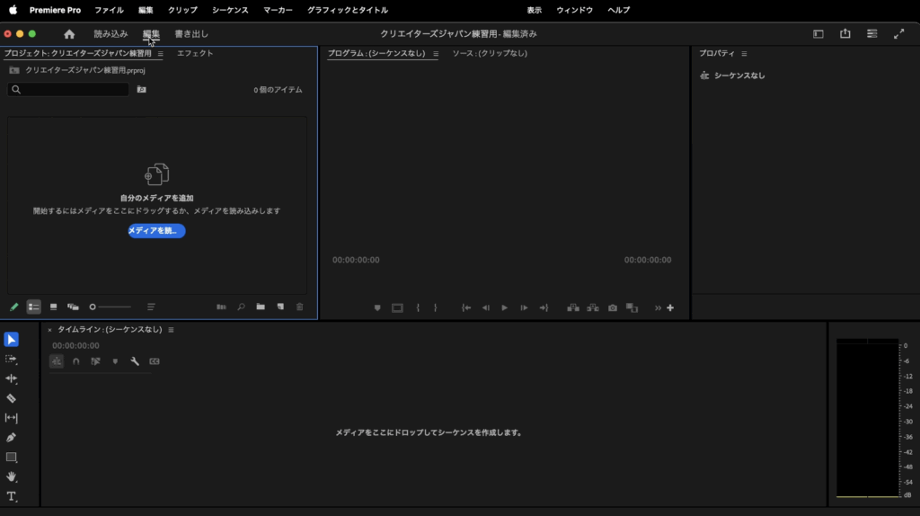
Task: Toggle the timeline captions CC button
Action: [x=155, y=361]
